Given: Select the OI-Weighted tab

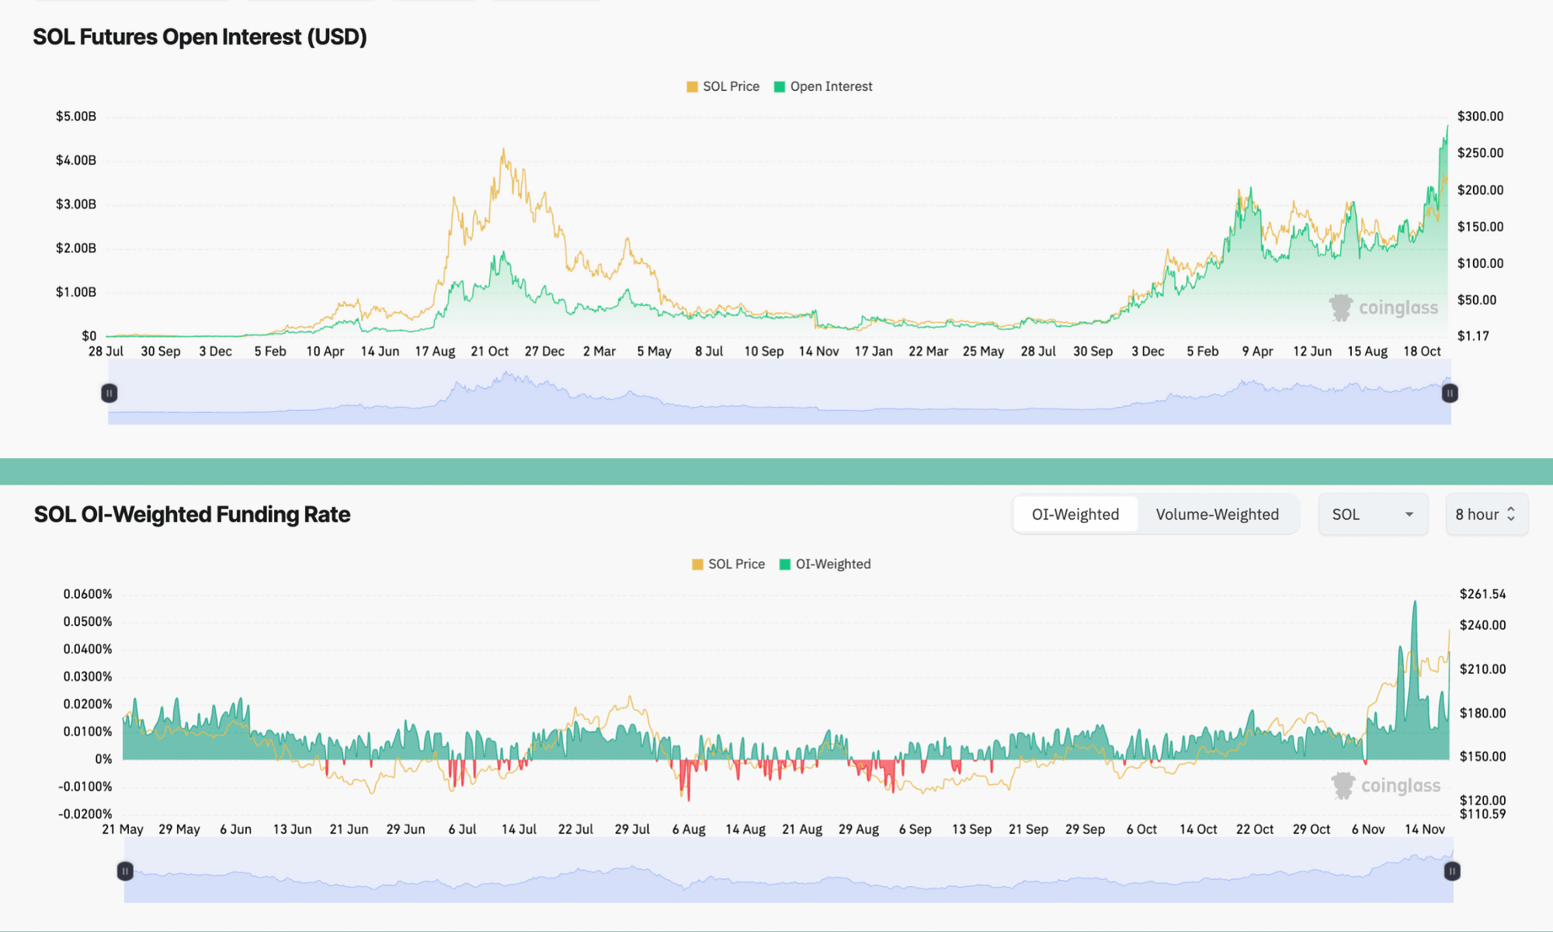Looking at the screenshot, I should [1075, 514].
